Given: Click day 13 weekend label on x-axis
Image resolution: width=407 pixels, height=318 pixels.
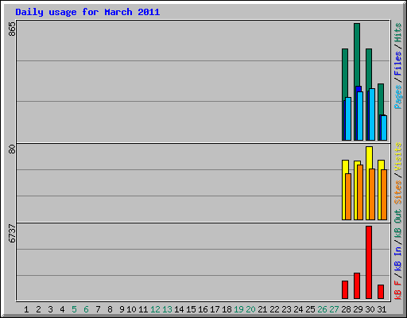Looking at the screenshot, I should [x=167, y=309].
